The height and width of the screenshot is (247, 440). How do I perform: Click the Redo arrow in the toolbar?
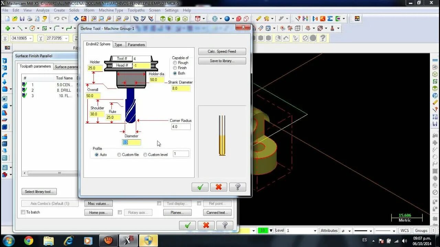tap(64, 19)
